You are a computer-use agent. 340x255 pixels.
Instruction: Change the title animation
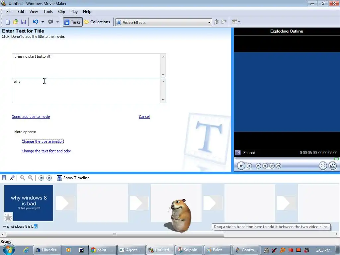coord(43,141)
